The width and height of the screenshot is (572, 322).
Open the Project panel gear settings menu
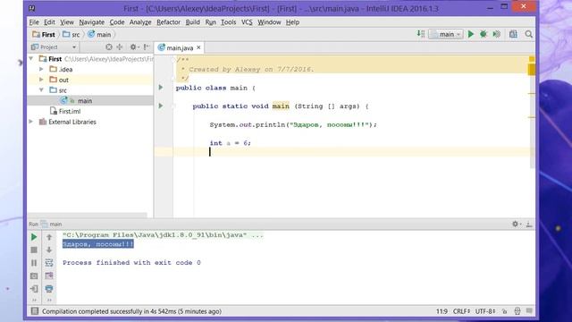(134, 47)
